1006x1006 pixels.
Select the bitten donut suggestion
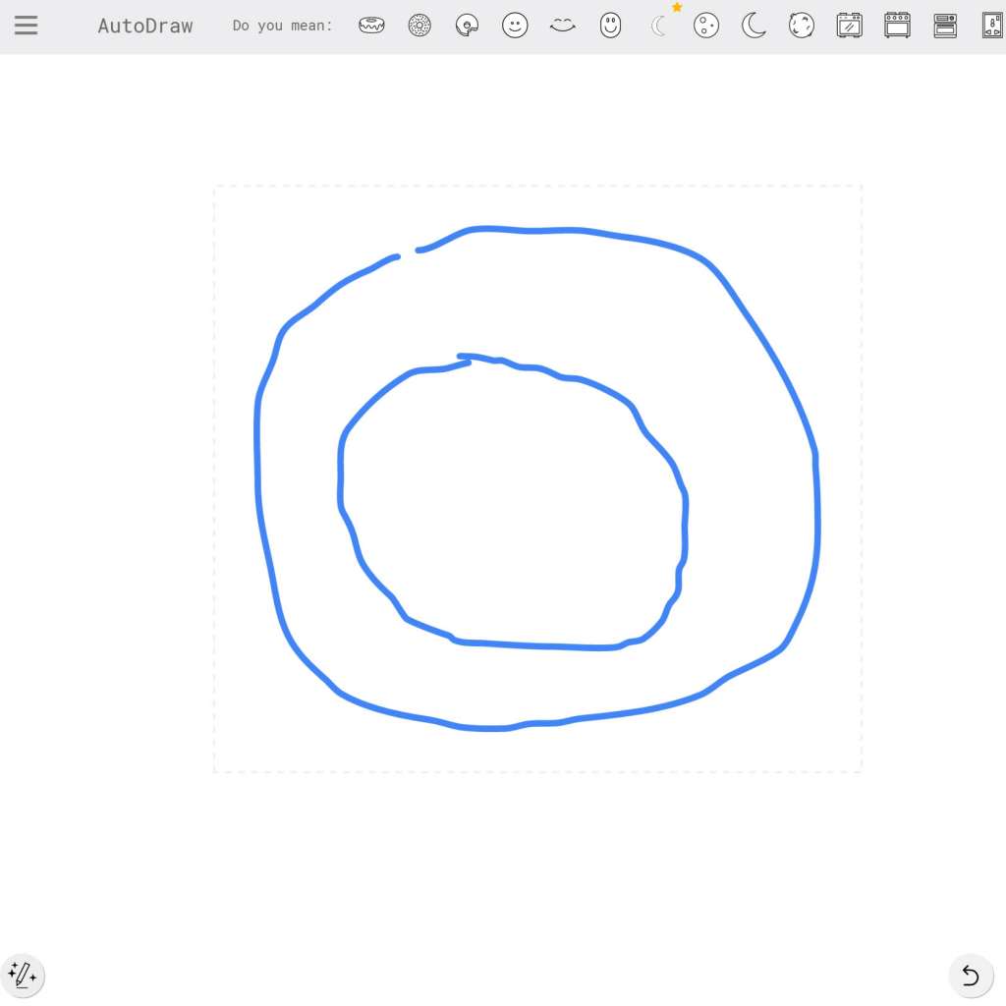[x=468, y=26]
